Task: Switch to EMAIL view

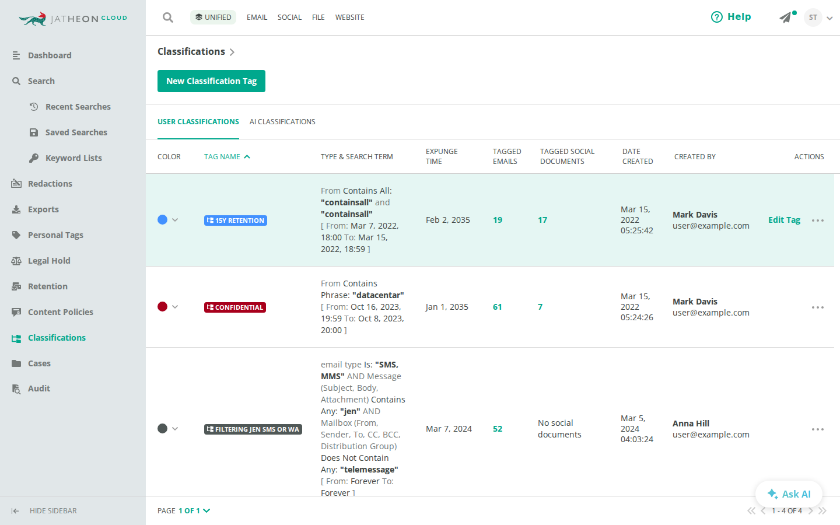Action: click(257, 17)
